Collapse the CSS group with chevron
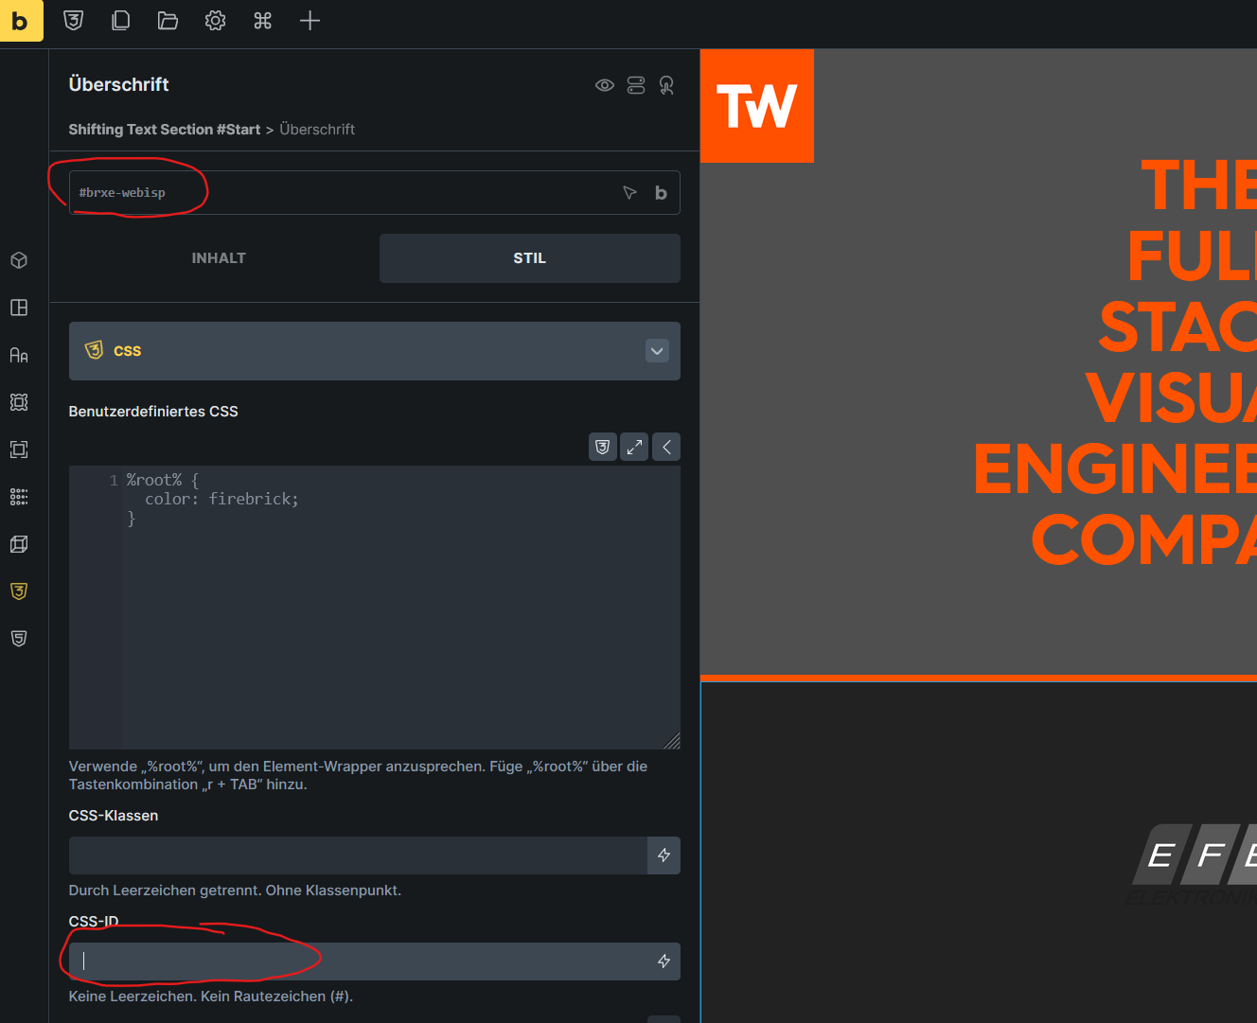This screenshot has height=1023, width=1257. (x=657, y=351)
